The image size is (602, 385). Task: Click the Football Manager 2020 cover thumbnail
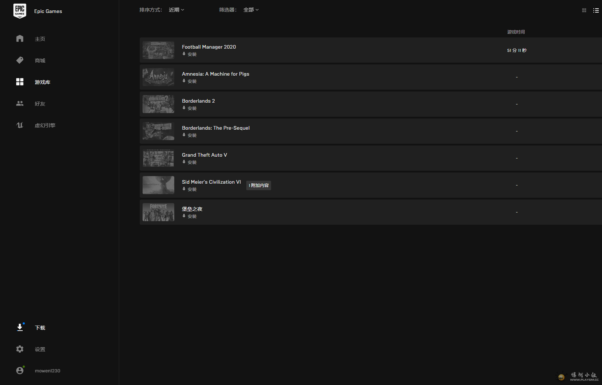coord(158,50)
